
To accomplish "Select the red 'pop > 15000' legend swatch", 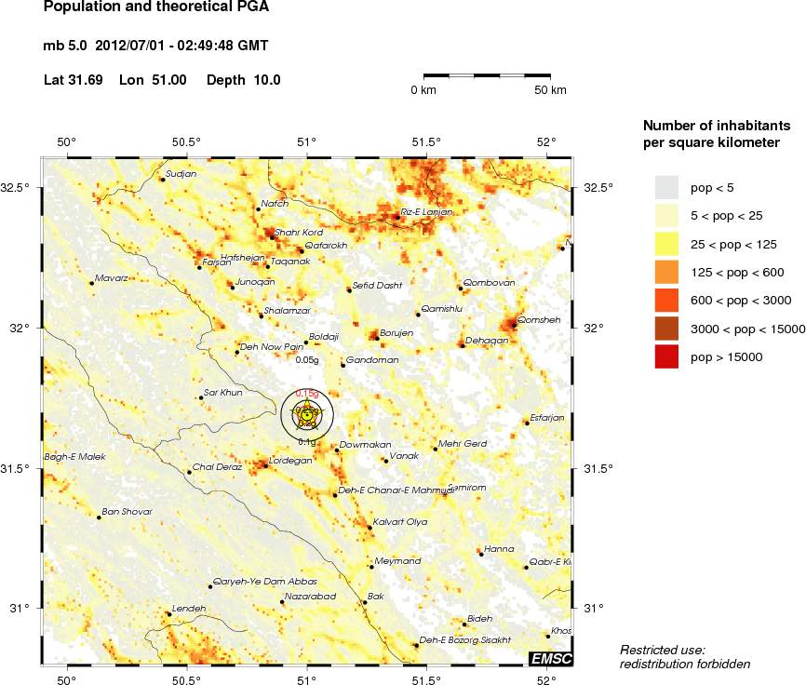I will click(x=666, y=357).
